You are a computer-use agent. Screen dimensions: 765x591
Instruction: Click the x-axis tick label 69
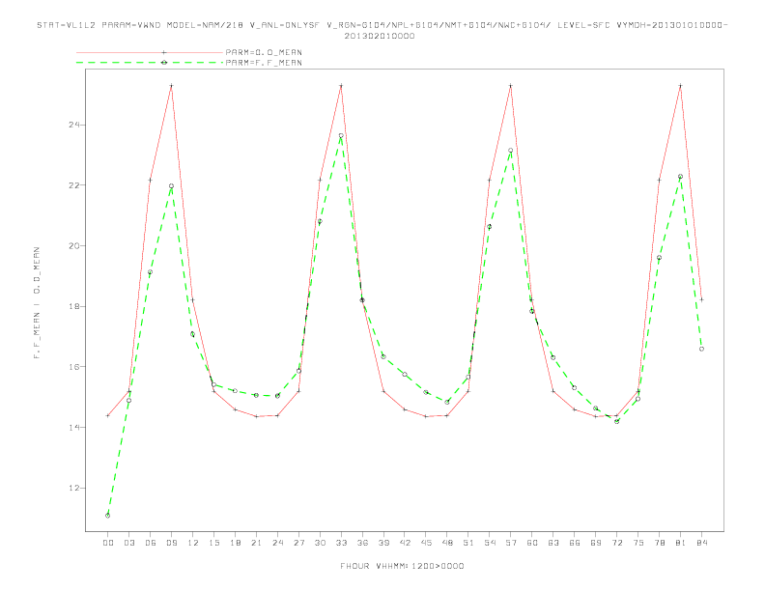(x=596, y=543)
